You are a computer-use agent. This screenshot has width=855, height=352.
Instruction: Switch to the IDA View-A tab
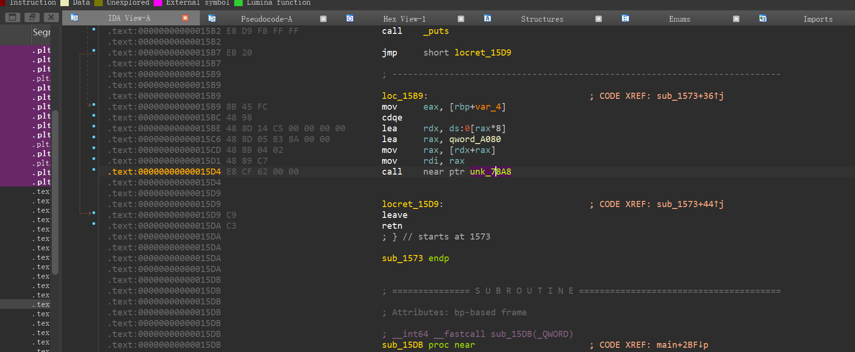[x=129, y=18]
